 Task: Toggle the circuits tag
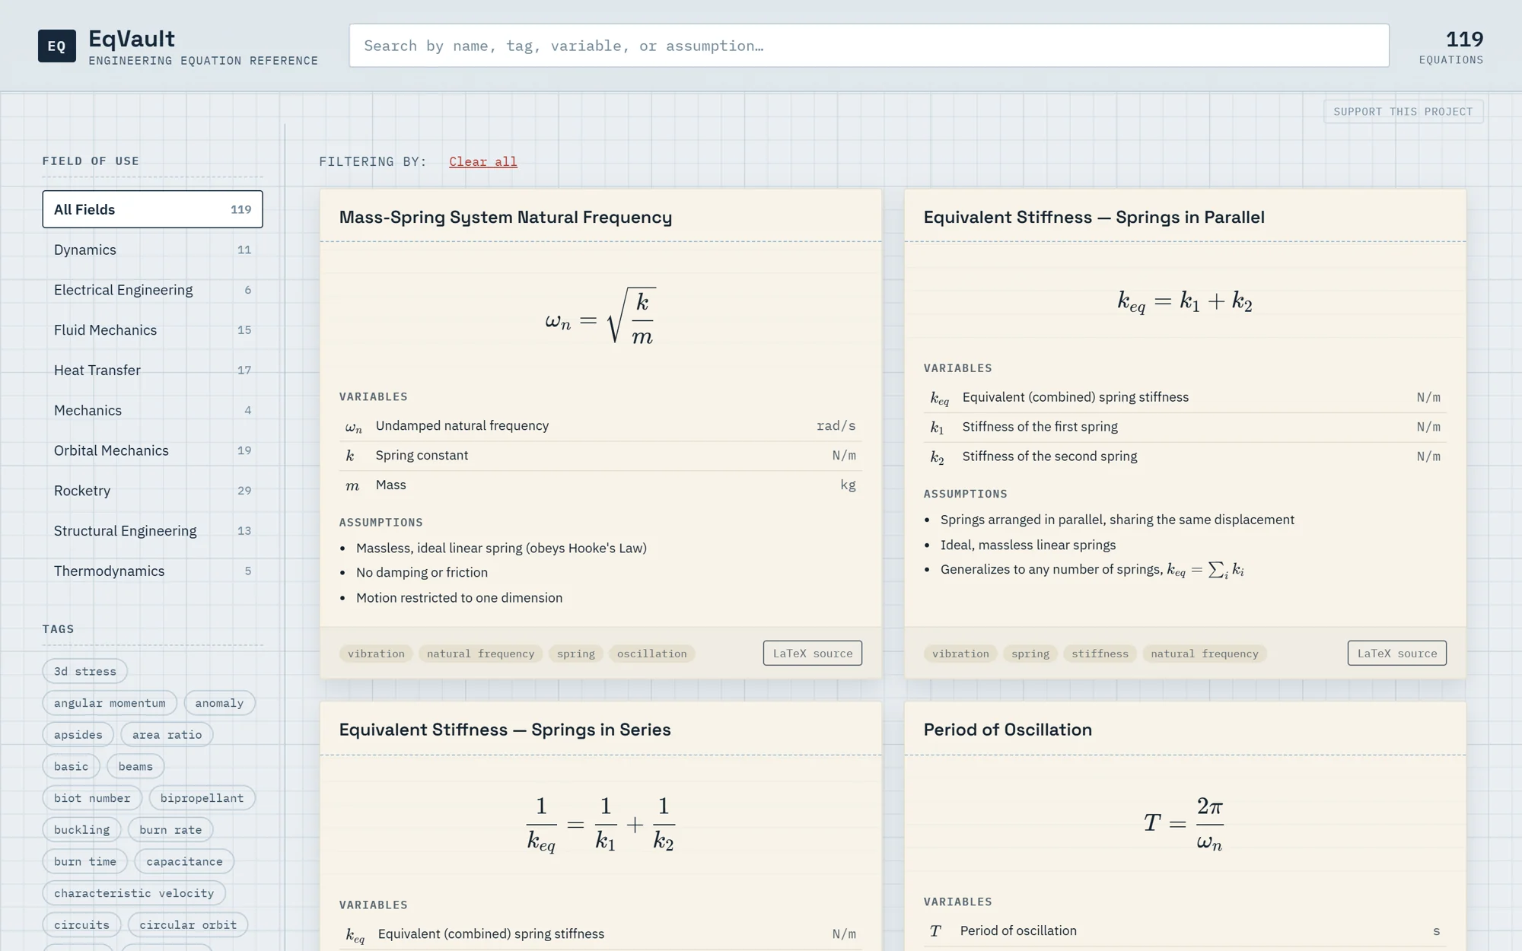82,925
